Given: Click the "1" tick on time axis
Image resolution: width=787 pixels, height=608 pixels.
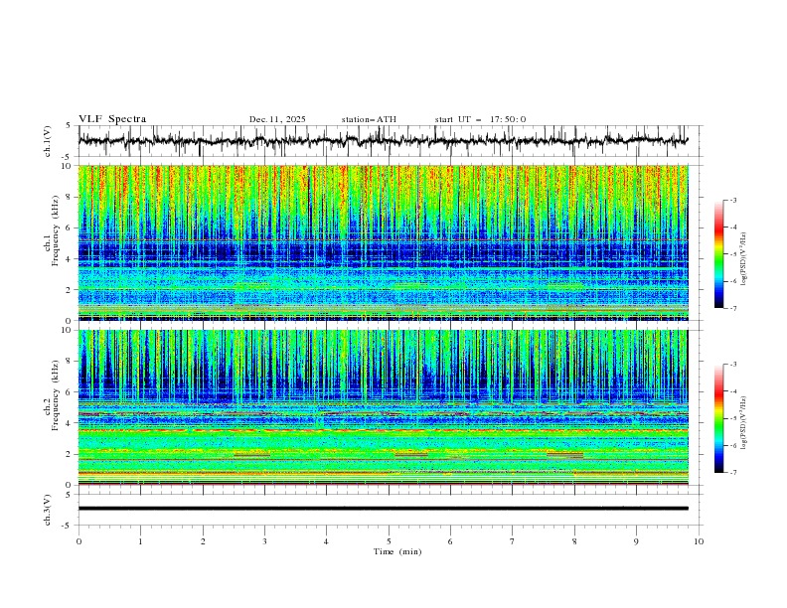Looking at the screenshot, I should tap(140, 541).
